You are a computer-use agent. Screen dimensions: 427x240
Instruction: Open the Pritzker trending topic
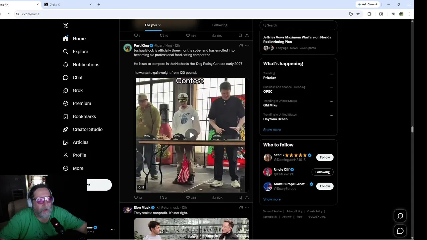270,78
